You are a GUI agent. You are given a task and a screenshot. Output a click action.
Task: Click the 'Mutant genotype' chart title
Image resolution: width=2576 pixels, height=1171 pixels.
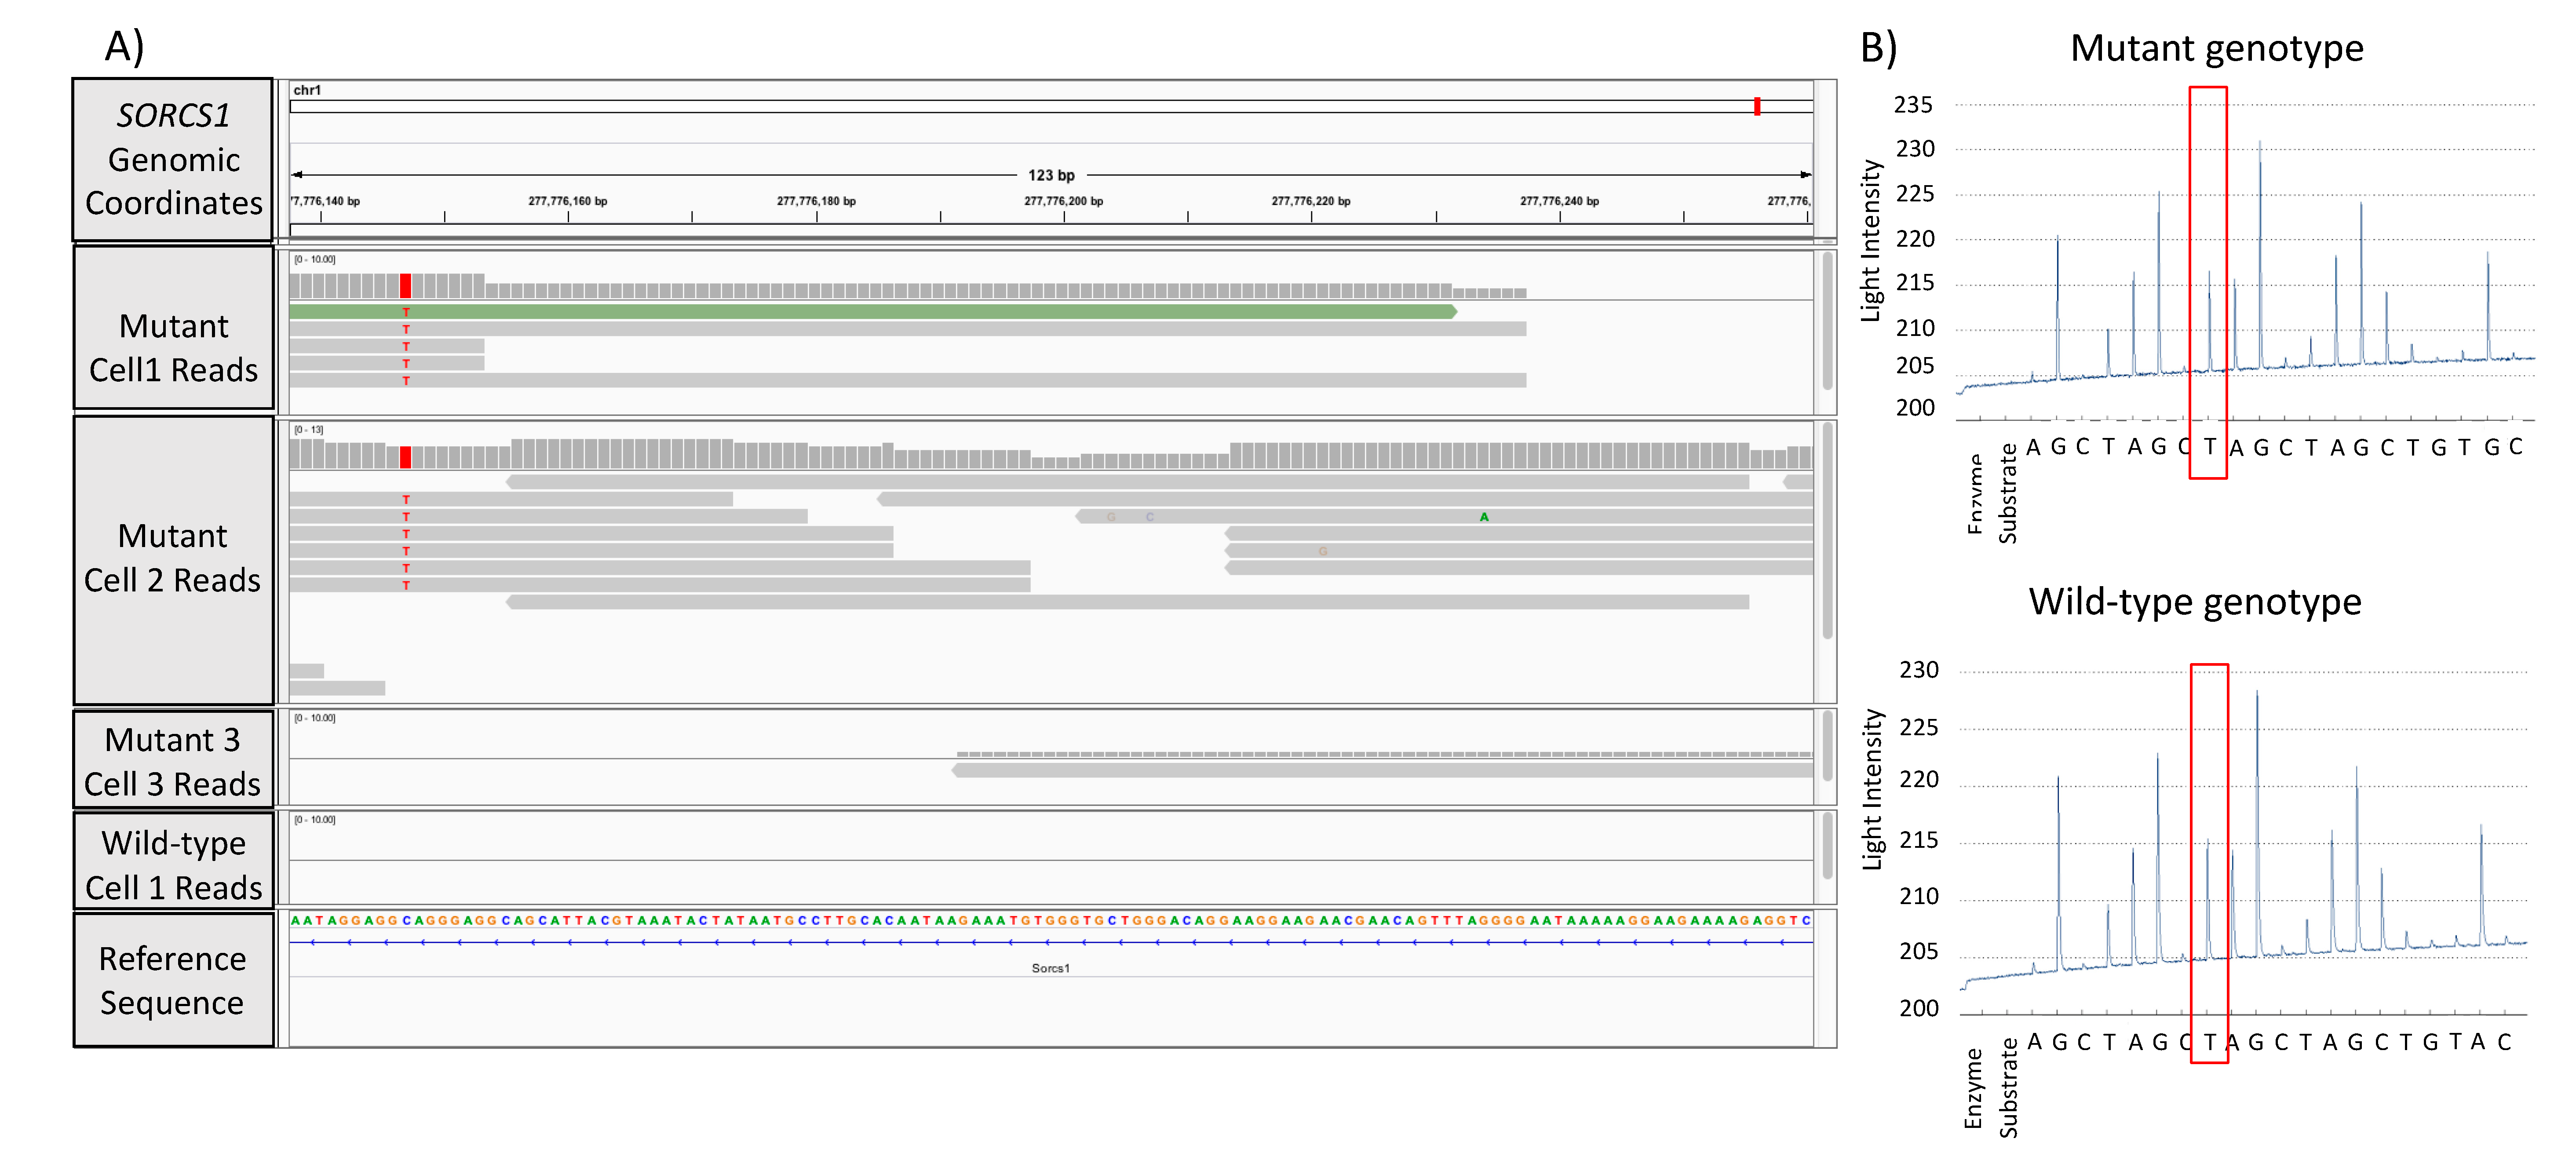pyautogui.click(x=2217, y=48)
